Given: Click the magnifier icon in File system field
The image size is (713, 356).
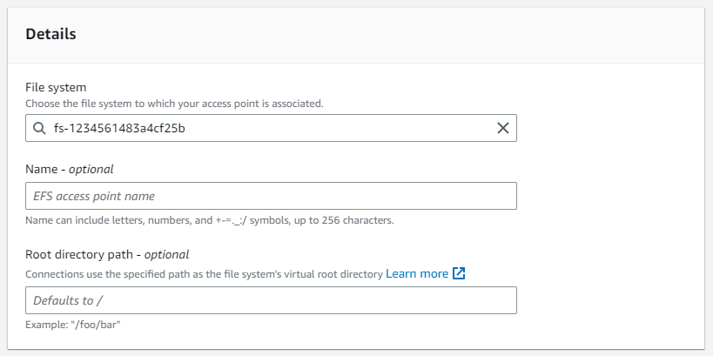Looking at the screenshot, I should tap(39, 129).
